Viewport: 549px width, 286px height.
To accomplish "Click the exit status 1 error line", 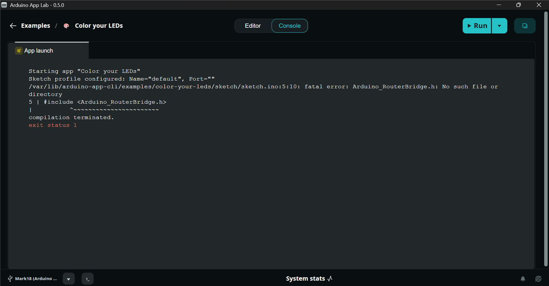I will [x=53, y=125].
